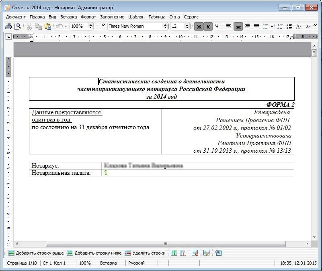Click the left indent marker on ruler
The width and height of the screenshot is (322, 271).
(x=31, y=37)
